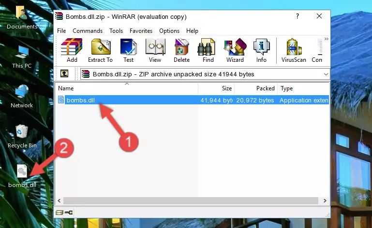The height and width of the screenshot is (228, 372).
Task: Click the Application extension type cell
Action: pos(304,100)
